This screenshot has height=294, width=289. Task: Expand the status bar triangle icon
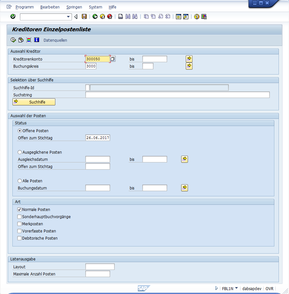pyautogui.click(x=216, y=288)
